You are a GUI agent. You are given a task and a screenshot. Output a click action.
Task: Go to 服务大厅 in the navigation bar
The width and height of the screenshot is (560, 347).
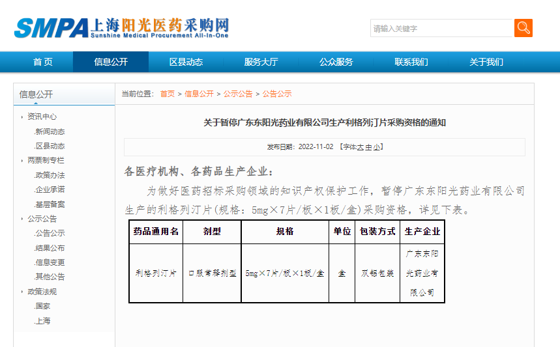coord(261,62)
